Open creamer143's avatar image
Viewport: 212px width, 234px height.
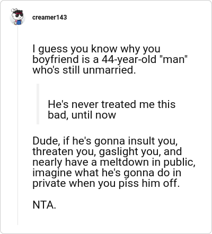(17, 17)
